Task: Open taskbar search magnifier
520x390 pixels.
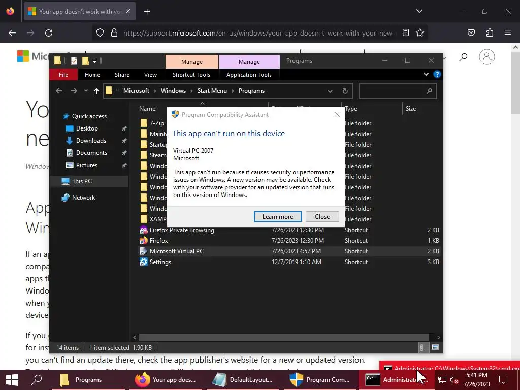Action: coord(37,379)
